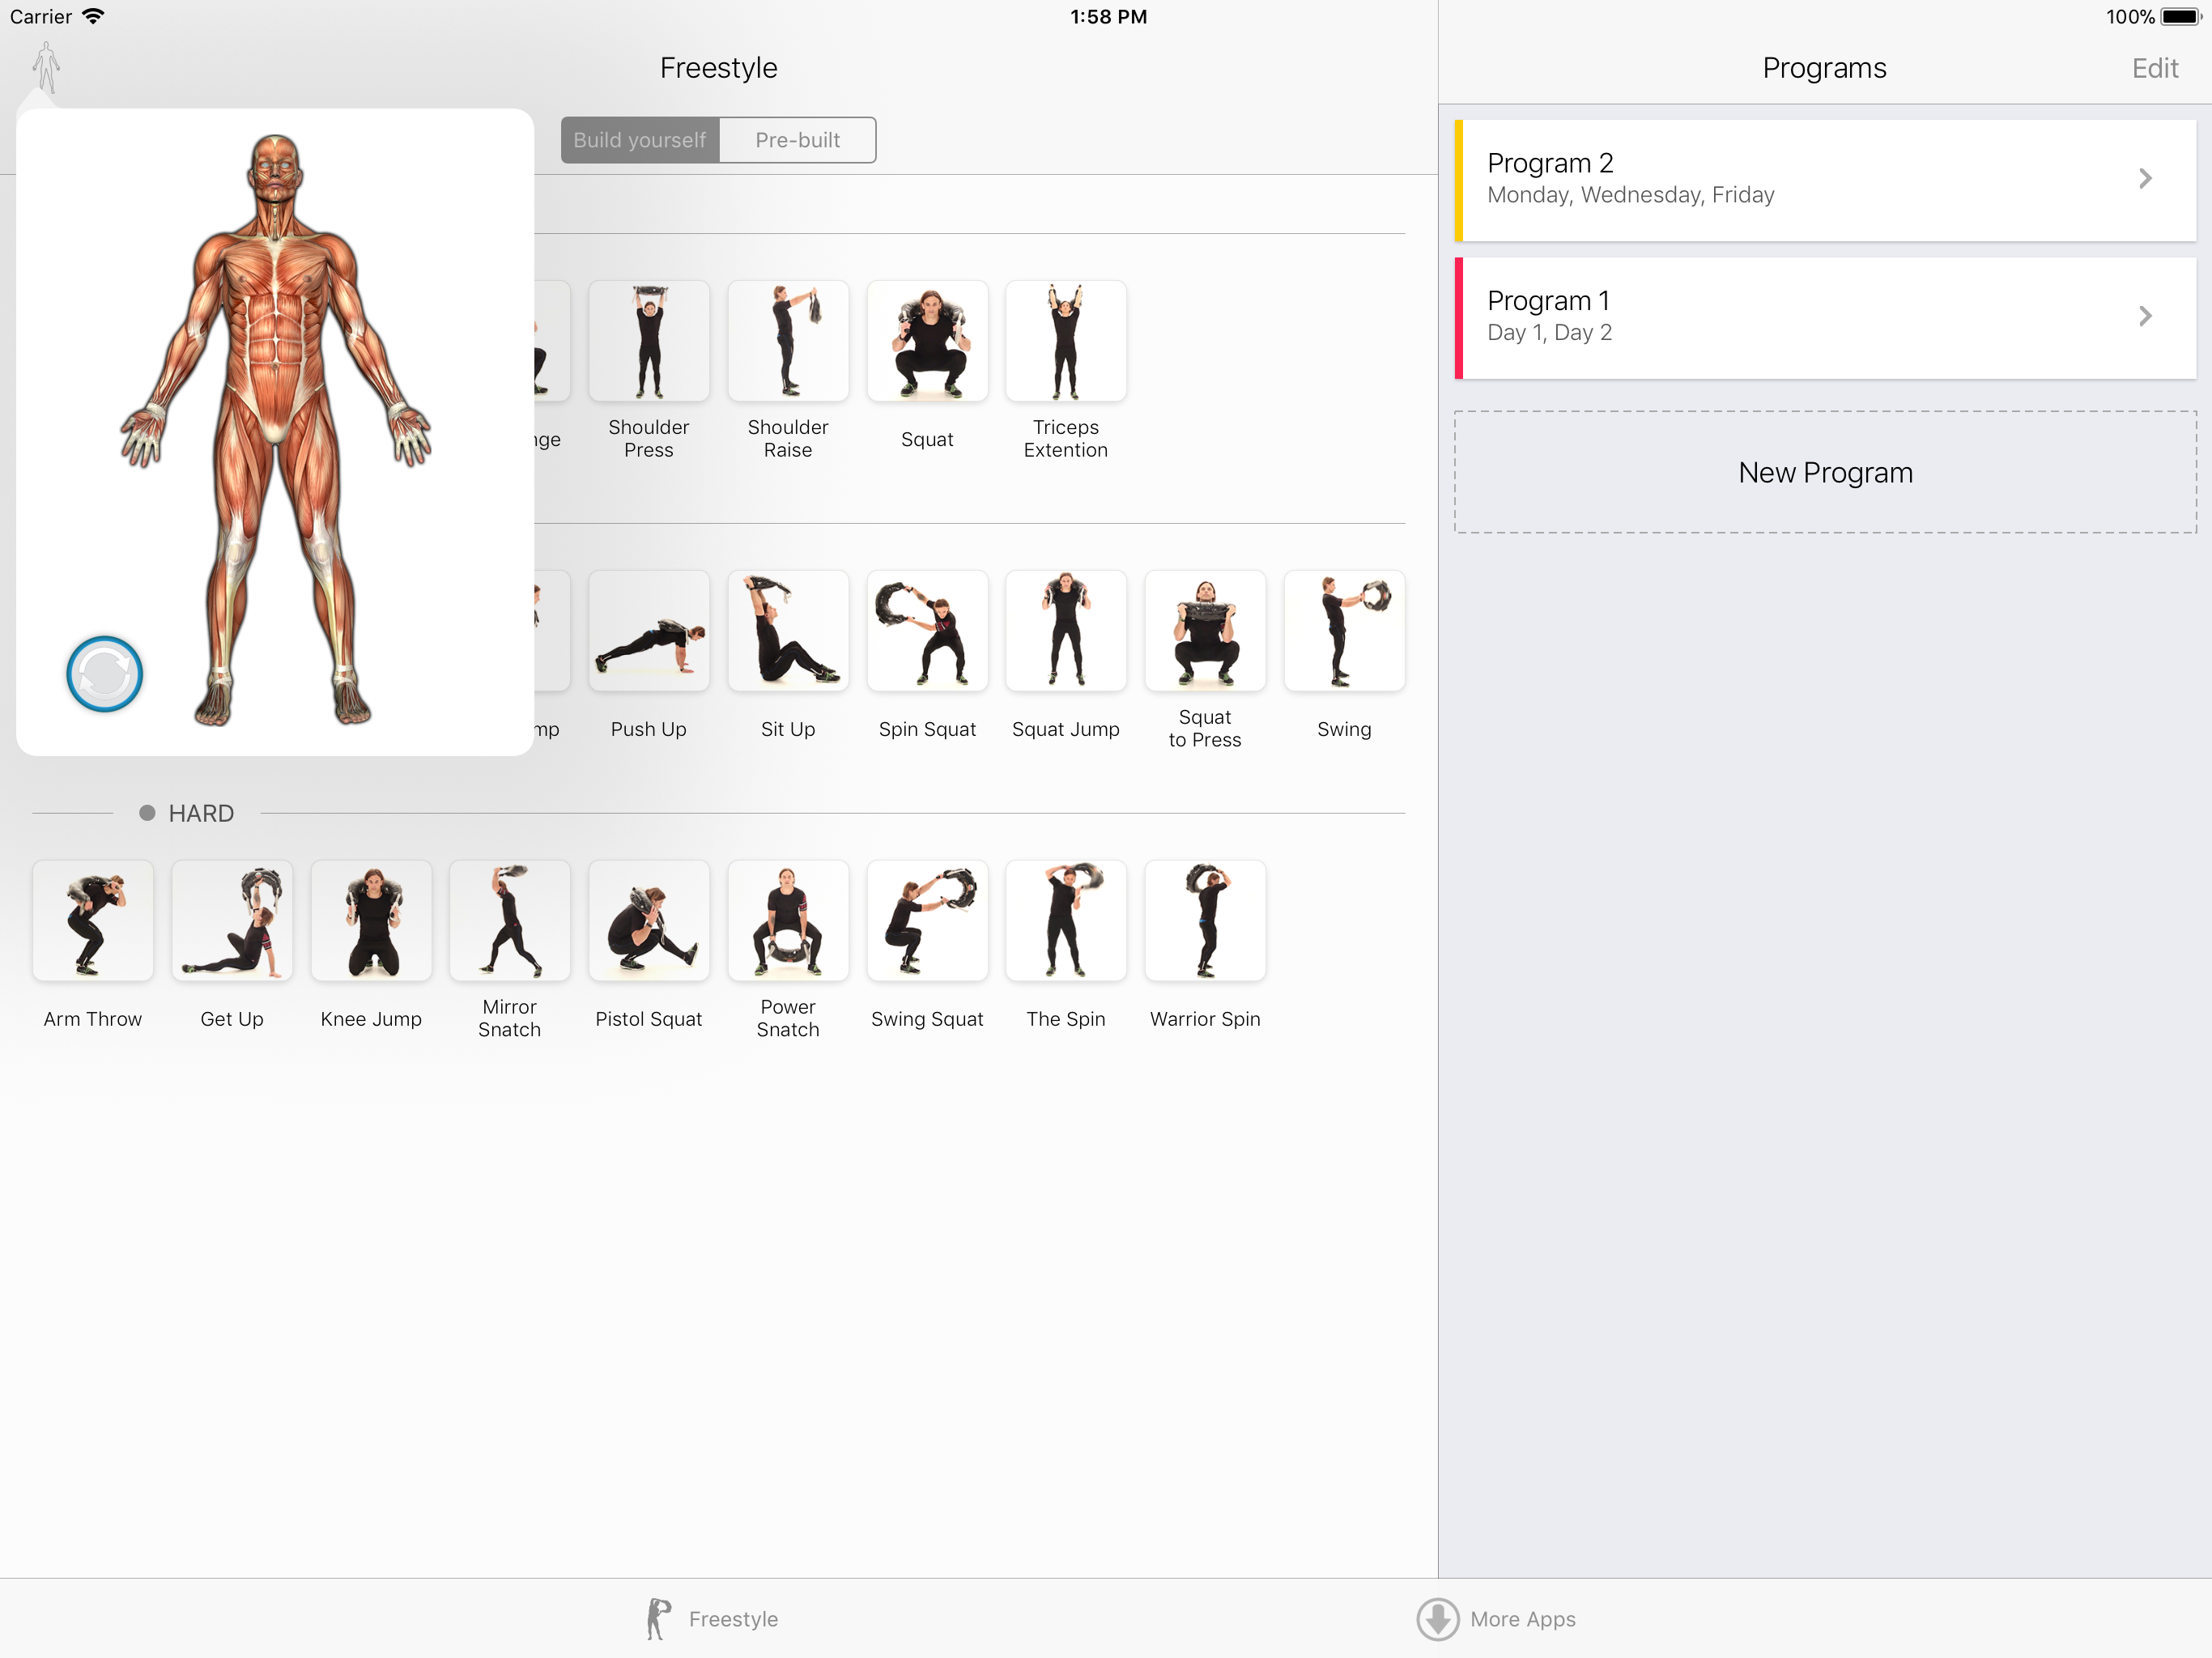2212x1658 pixels.
Task: Open the Arm Throw exercise
Action: 93,921
